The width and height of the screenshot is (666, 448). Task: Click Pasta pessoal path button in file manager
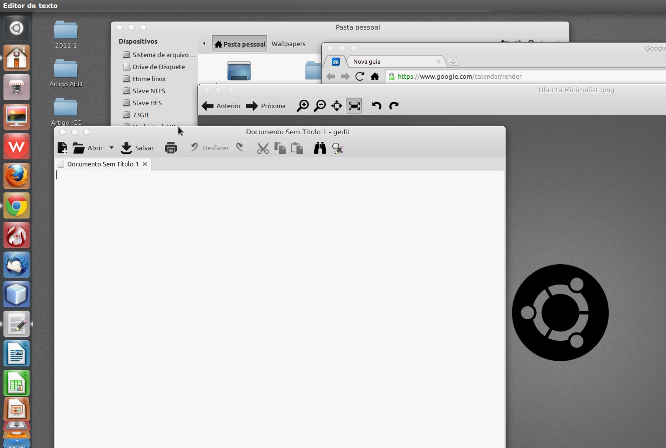(x=240, y=44)
